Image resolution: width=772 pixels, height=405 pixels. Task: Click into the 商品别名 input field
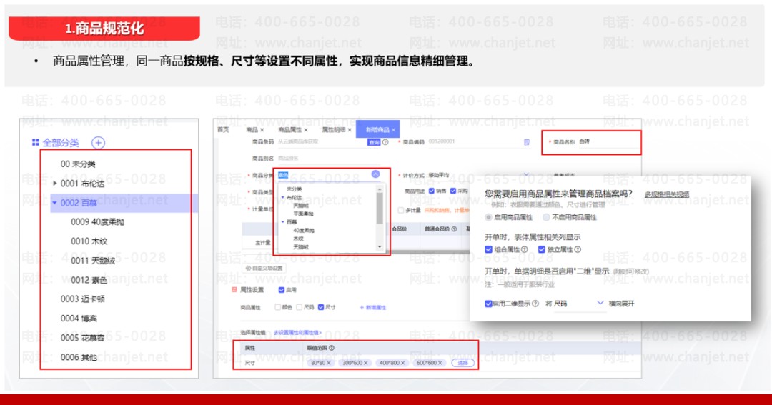click(328, 159)
